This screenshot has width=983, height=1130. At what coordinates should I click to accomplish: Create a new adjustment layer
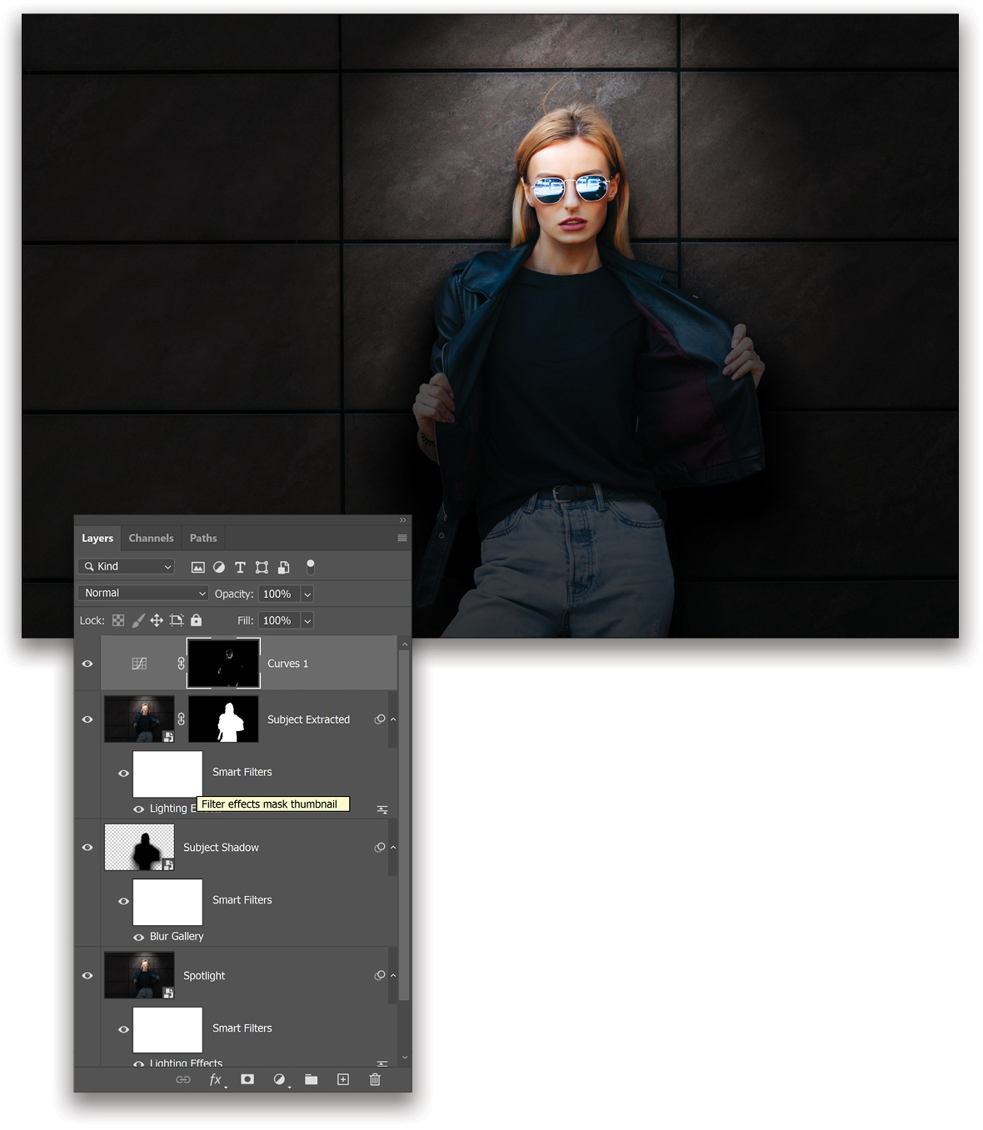point(279,1079)
